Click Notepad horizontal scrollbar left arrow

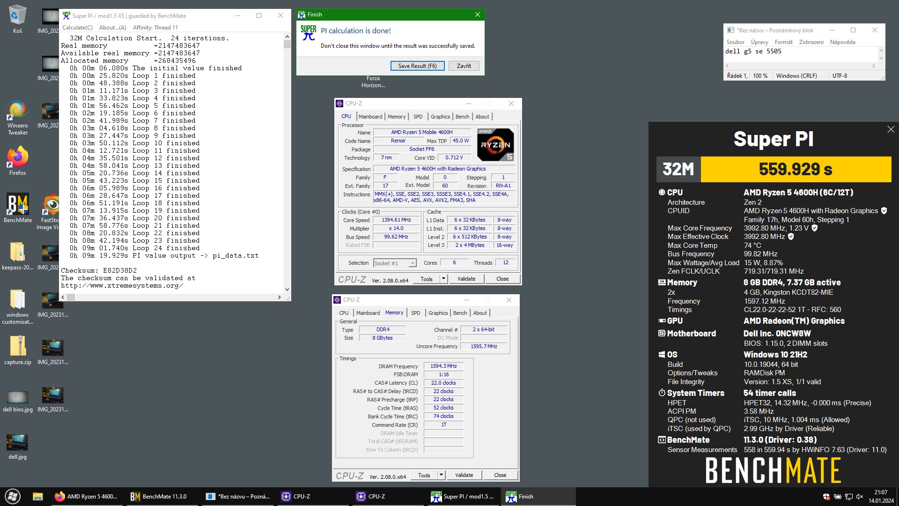click(728, 66)
